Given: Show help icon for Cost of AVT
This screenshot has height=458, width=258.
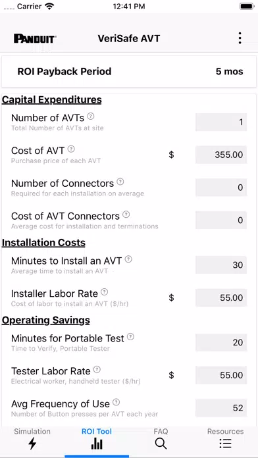Looking at the screenshot, I should pyautogui.click(x=71, y=149).
